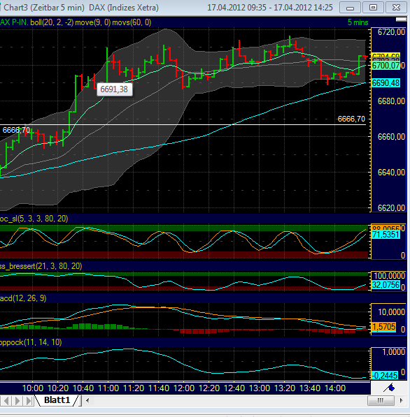Click the 12:40 time axis label
This screenshot has width=410, height=417.
[x=234, y=388]
